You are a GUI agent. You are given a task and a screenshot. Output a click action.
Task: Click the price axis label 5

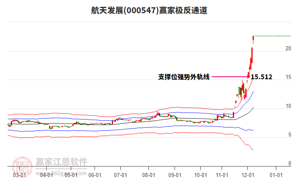point(290,134)
